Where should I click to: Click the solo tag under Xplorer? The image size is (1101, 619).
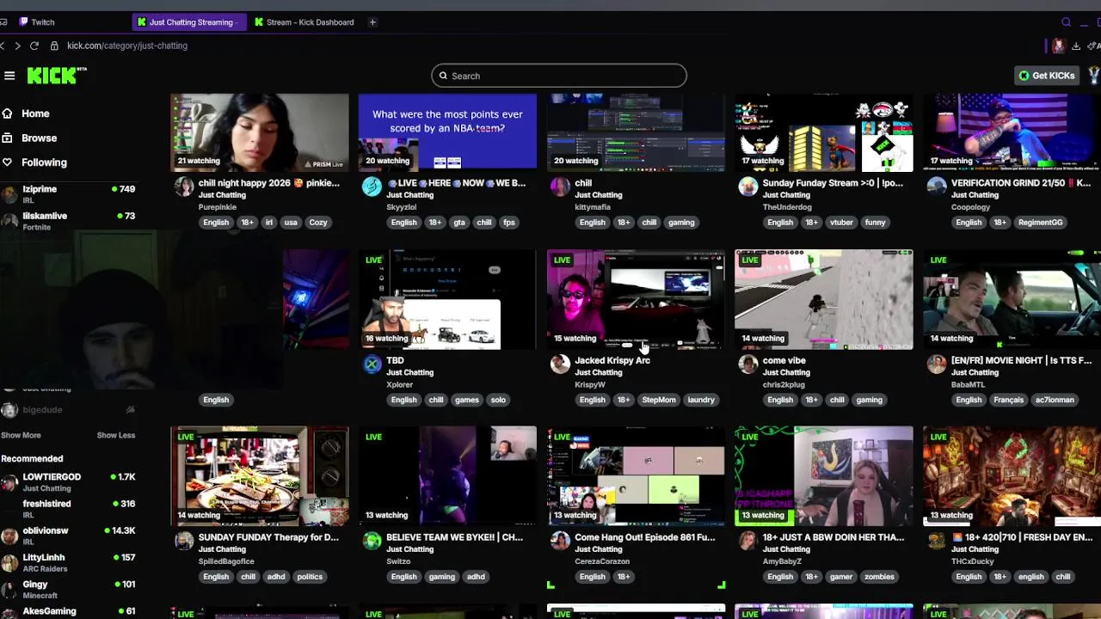point(498,400)
